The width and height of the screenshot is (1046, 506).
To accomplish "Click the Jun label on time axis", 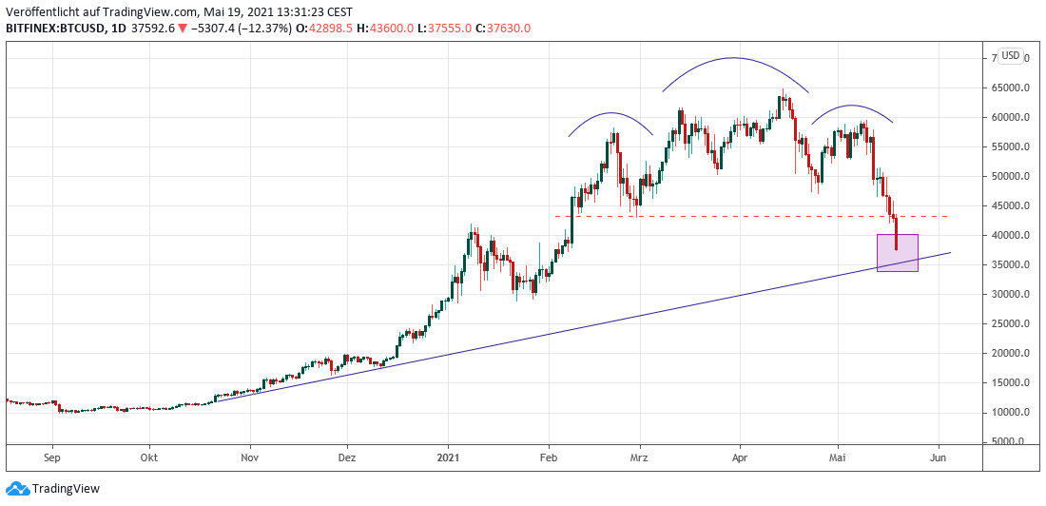I will 939,457.
